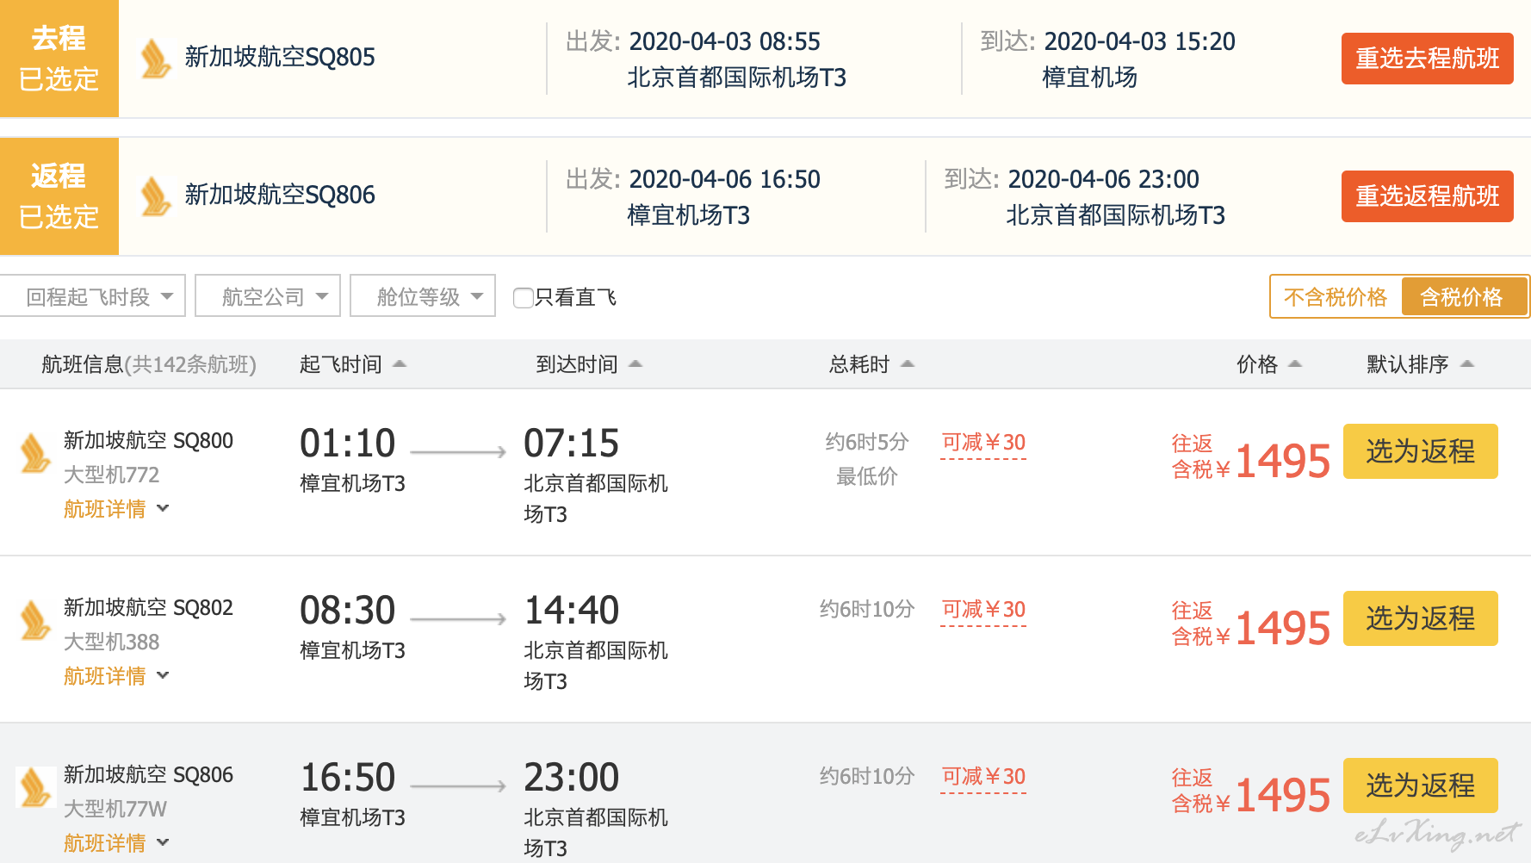
Task: Click 可减¥30 discount link for 16:50 flight
Action: tap(983, 777)
